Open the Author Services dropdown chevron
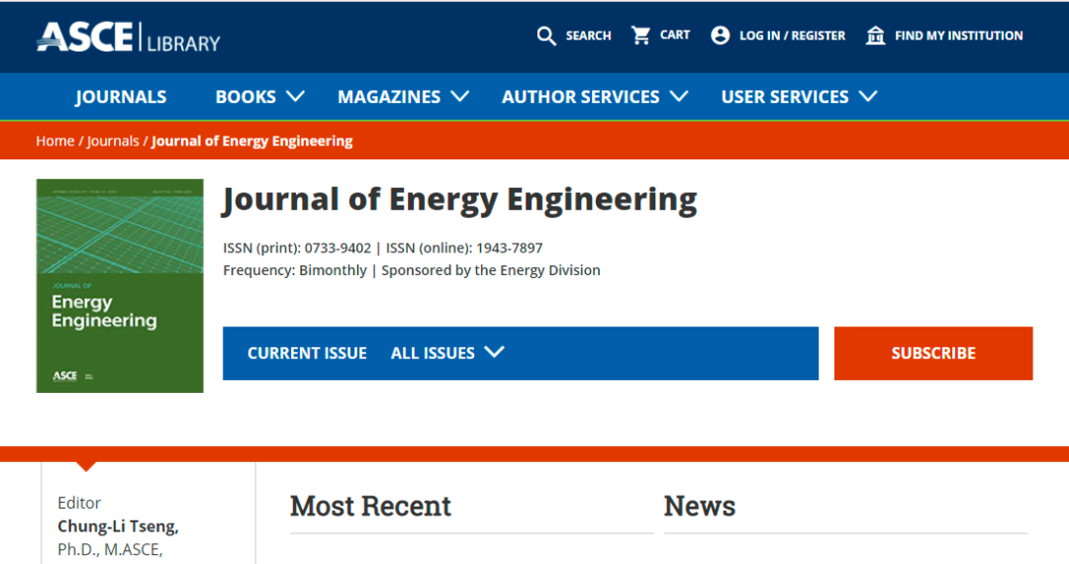Image resolution: width=1069 pixels, height=564 pixels. pos(678,96)
